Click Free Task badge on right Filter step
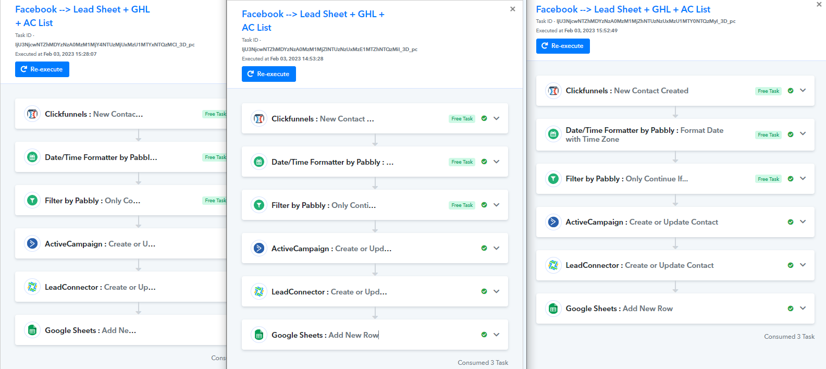The height and width of the screenshot is (369, 826). click(x=769, y=179)
